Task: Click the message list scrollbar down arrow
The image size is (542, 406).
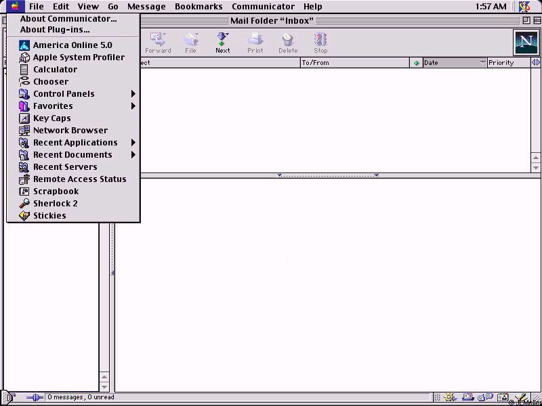Action: tap(536, 167)
